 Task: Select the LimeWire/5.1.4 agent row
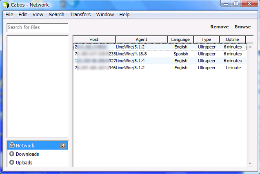(160, 61)
